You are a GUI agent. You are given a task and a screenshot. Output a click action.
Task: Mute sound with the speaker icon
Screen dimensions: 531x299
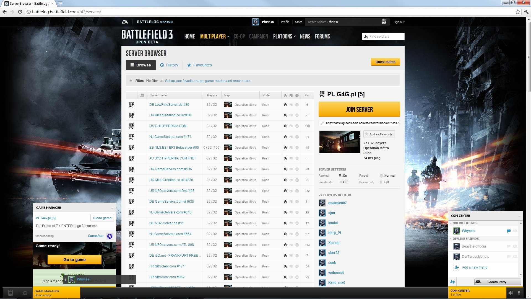[511, 293]
